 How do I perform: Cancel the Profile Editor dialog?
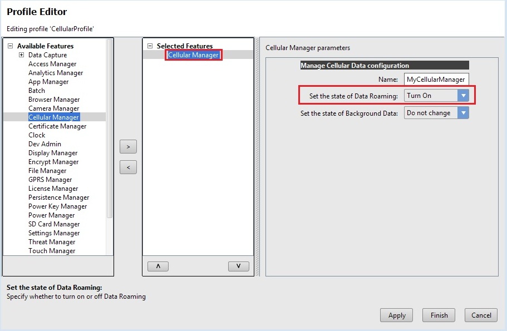tap(481, 315)
